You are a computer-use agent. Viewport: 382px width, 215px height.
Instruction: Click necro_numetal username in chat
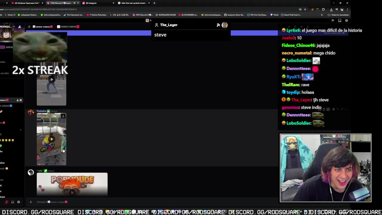point(297,53)
